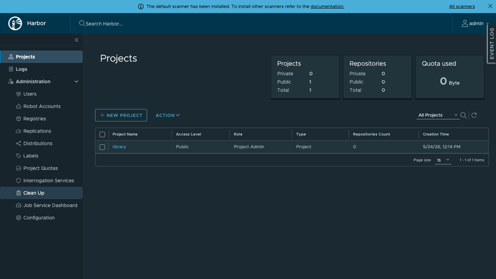Image resolution: width=496 pixels, height=279 pixels.
Task: Create a project with NEW PROJECT button
Action: click(x=121, y=115)
